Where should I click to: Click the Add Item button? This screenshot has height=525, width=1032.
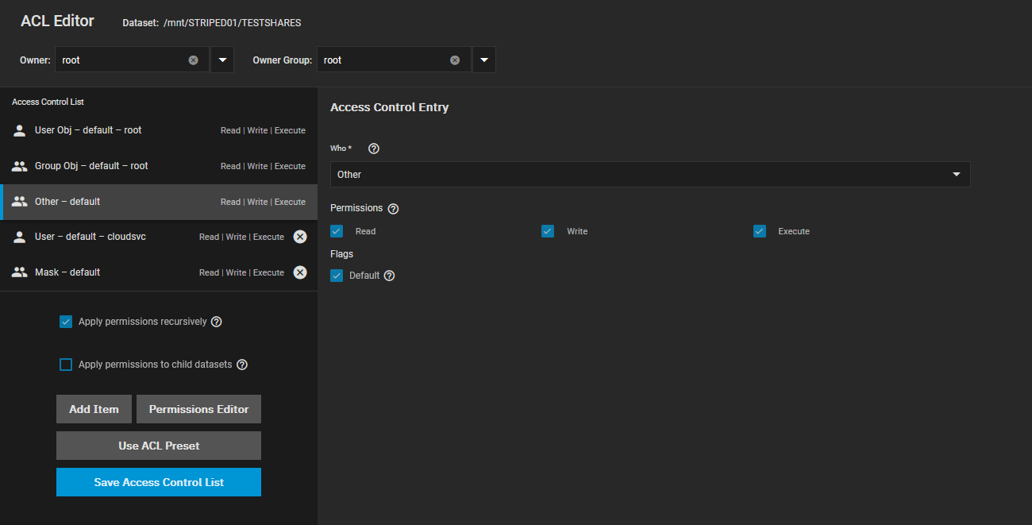click(x=94, y=409)
